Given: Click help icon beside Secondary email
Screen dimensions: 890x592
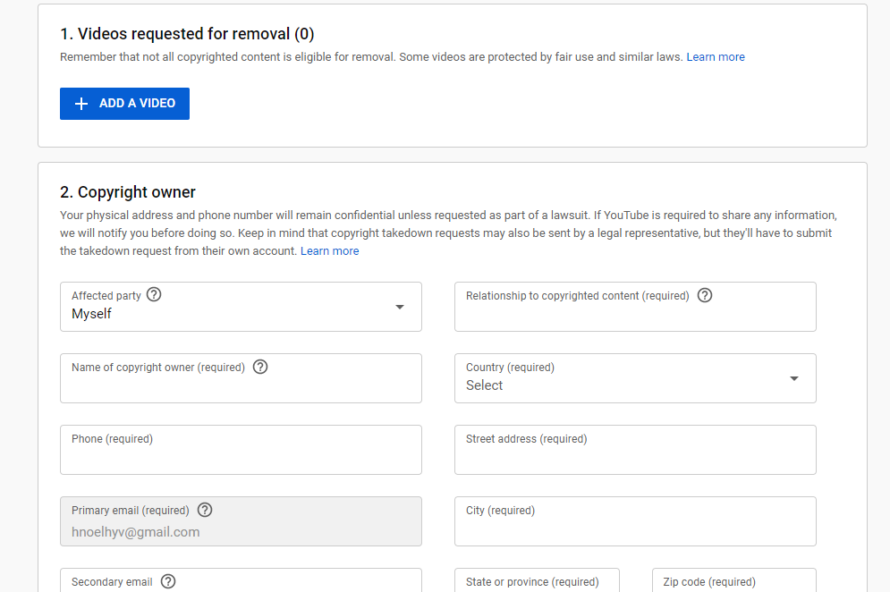Looking at the screenshot, I should point(168,581).
